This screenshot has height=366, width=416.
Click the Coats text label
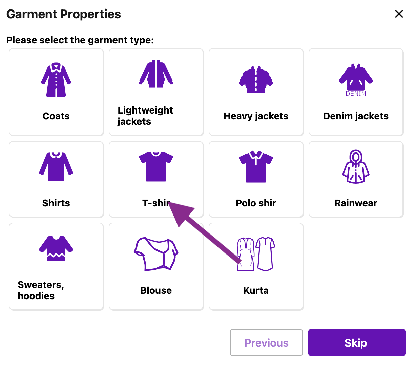[x=56, y=116]
